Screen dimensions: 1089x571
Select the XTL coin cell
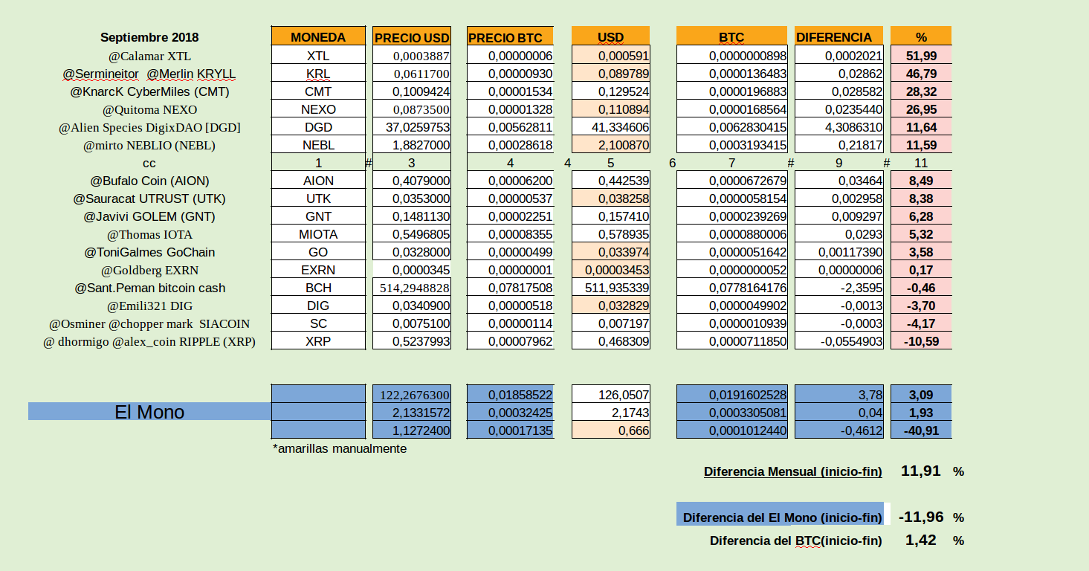point(318,56)
